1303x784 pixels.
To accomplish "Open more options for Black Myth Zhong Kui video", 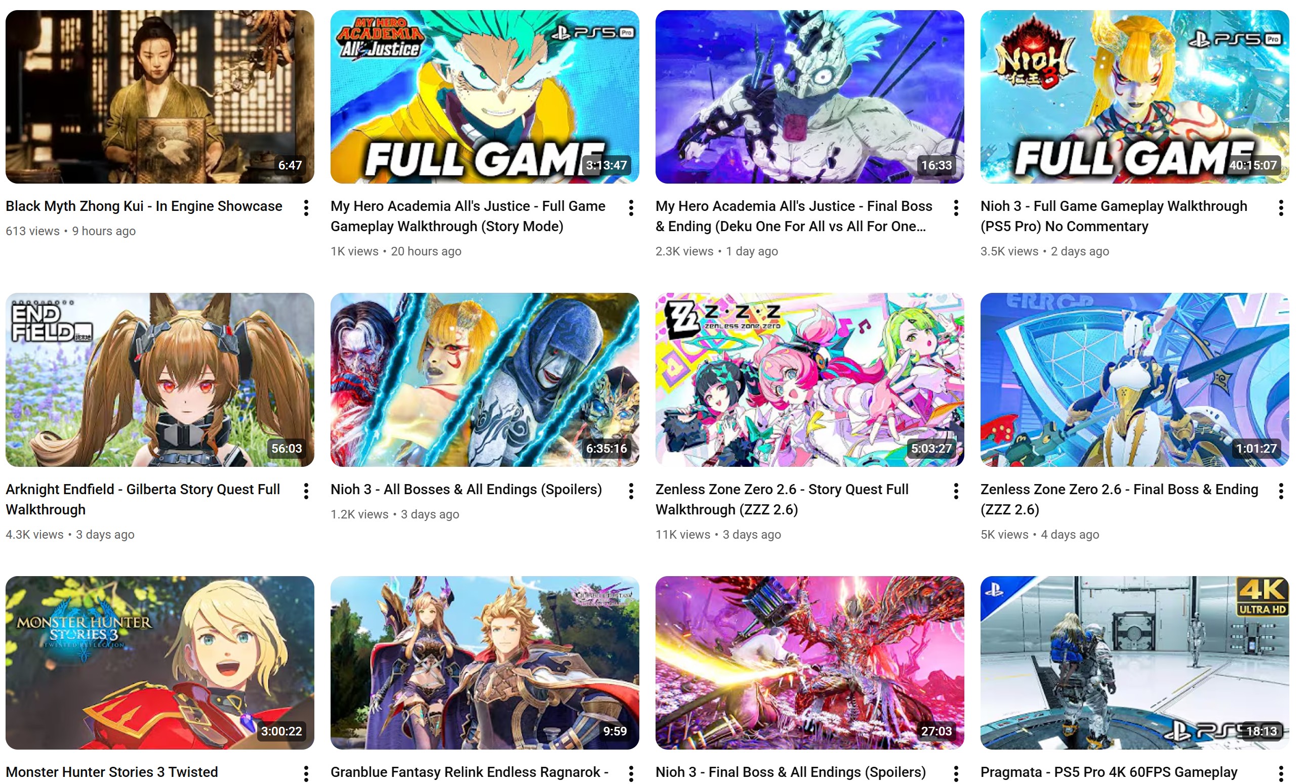I will pyautogui.click(x=306, y=208).
